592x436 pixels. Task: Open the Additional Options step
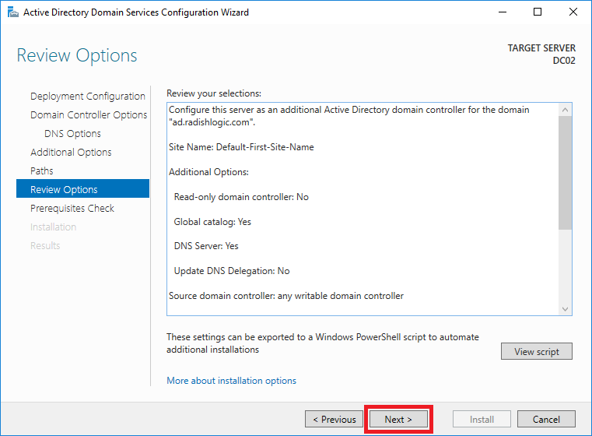[x=71, y=153]
